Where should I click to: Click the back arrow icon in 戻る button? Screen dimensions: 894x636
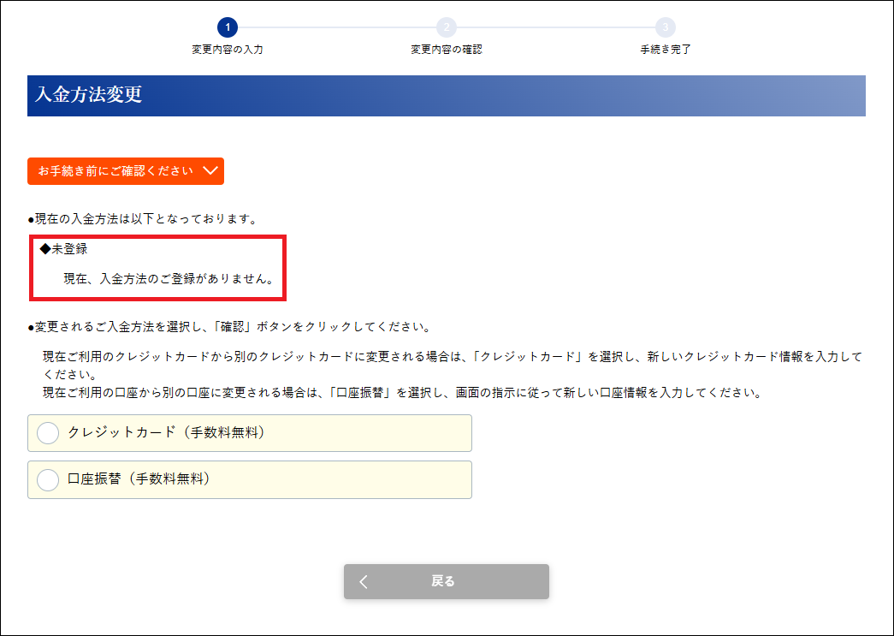tap(364, 582)
